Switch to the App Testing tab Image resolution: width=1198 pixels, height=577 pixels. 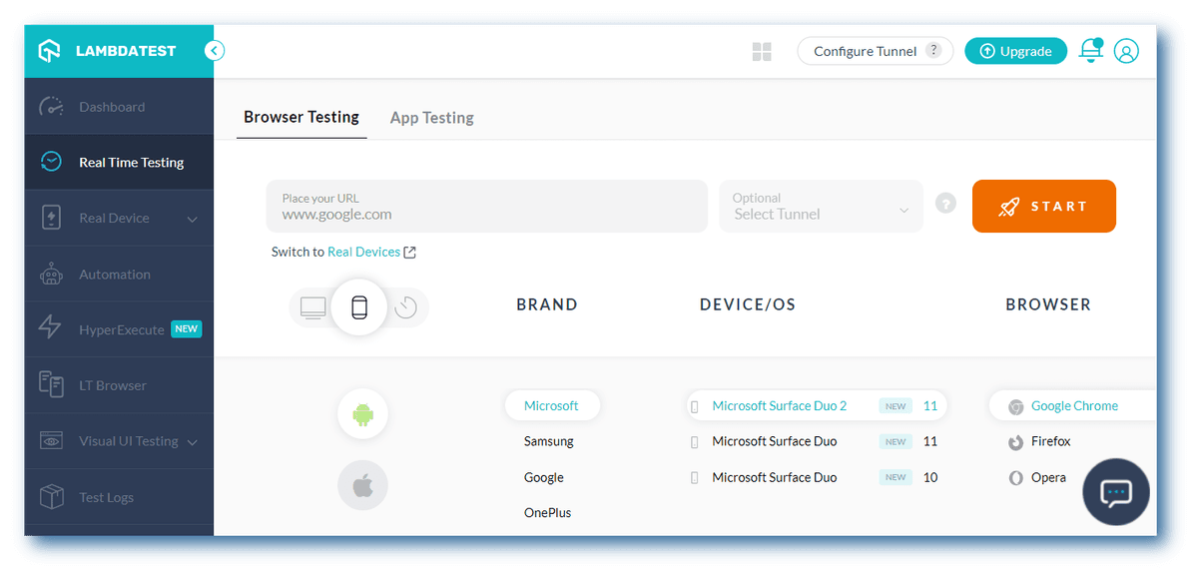click(x=432, y=118)
